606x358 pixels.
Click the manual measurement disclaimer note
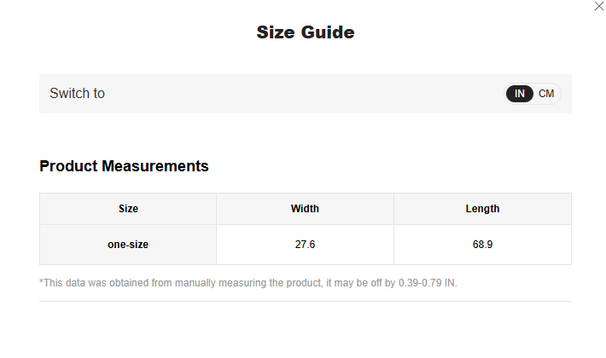tap(248, 283)
